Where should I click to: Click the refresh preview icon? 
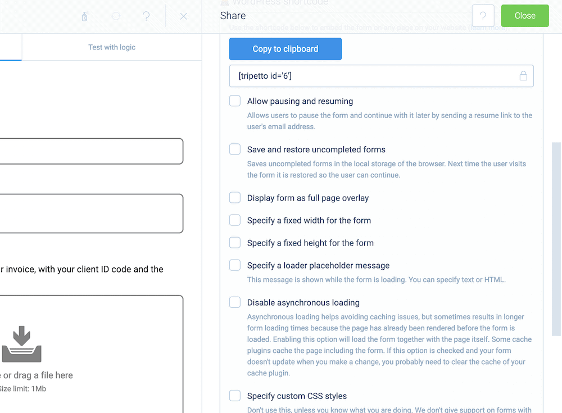(116, 16)
